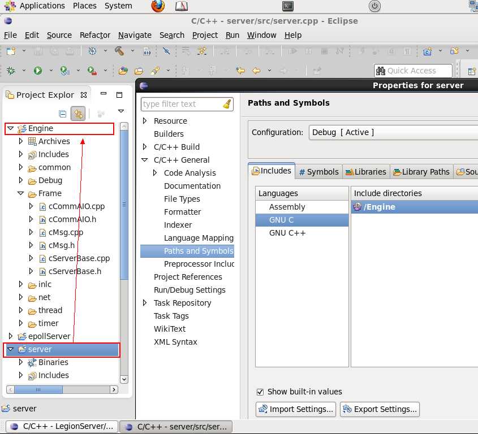Click the power button in top panel
478x434 pixels.
[374, 6]
